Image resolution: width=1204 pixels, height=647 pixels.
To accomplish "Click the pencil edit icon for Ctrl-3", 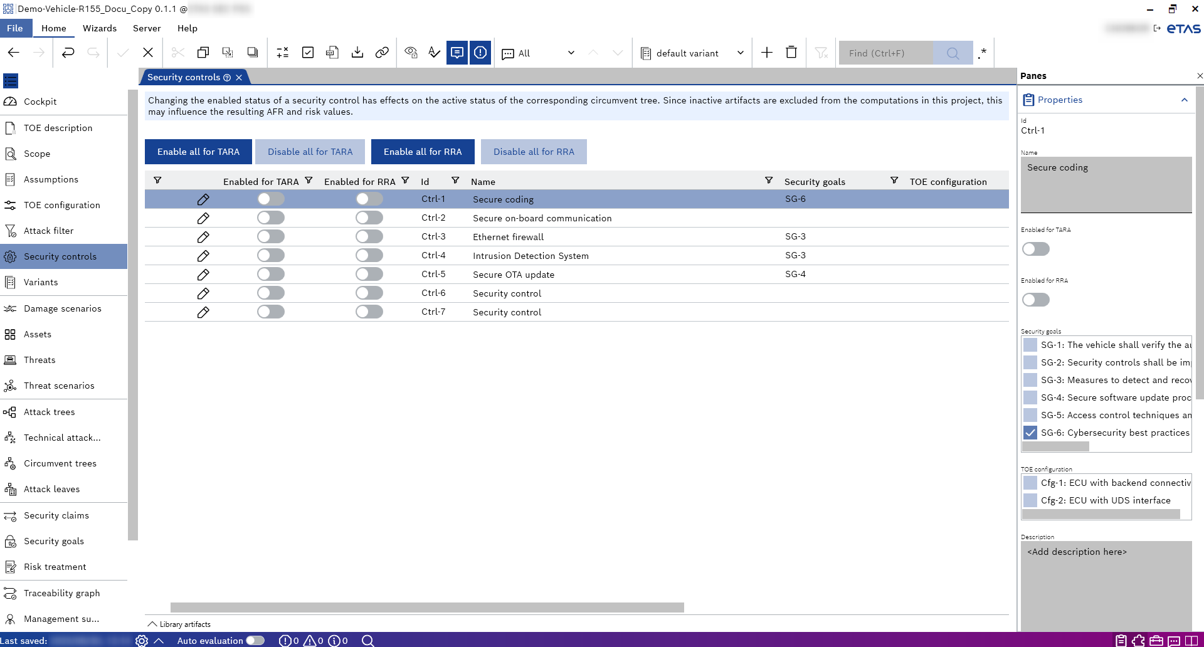I will coord(203,237).
